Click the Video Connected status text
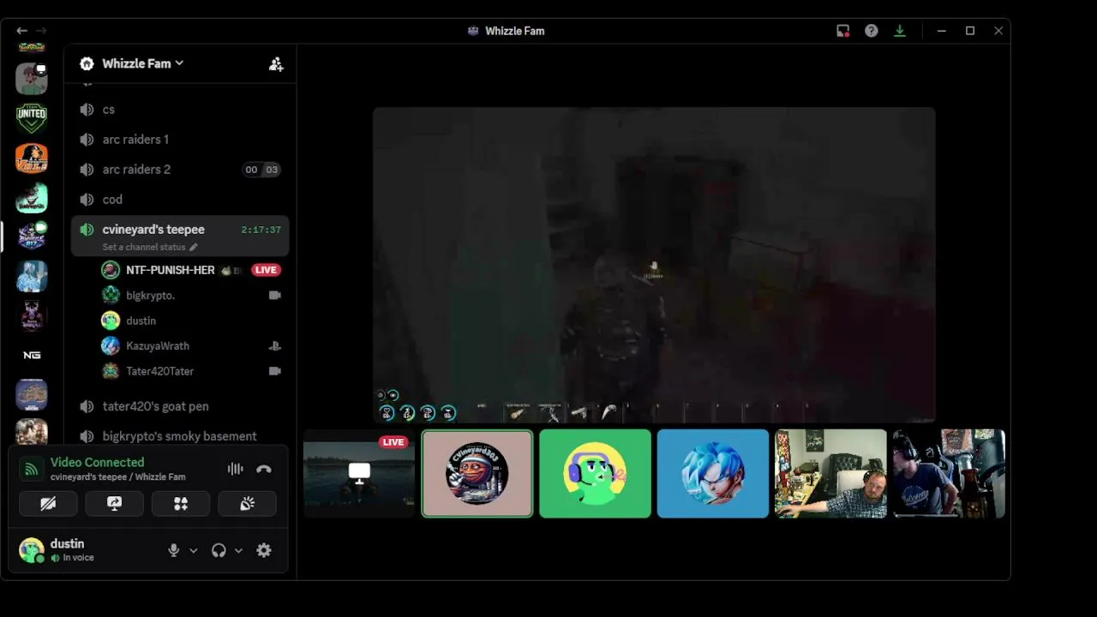 (97, 462)
